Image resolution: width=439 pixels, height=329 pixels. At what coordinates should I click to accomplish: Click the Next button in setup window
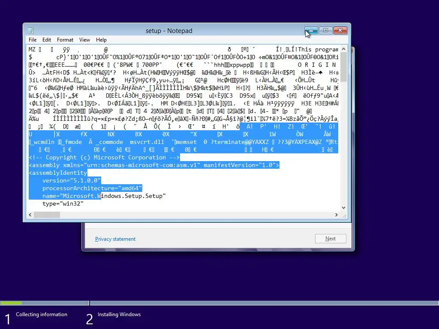click(331, 239)
